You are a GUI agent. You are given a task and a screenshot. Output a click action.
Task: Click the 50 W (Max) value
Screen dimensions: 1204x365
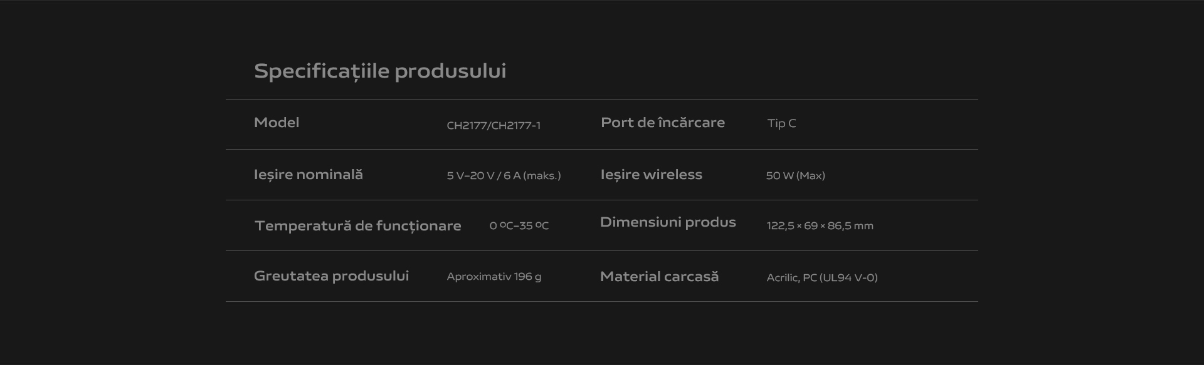pos(795,176)
